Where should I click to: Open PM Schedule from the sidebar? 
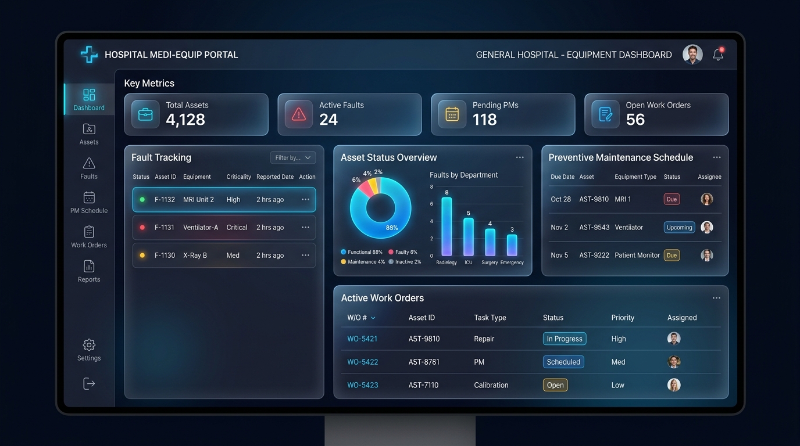pos(89,202)
